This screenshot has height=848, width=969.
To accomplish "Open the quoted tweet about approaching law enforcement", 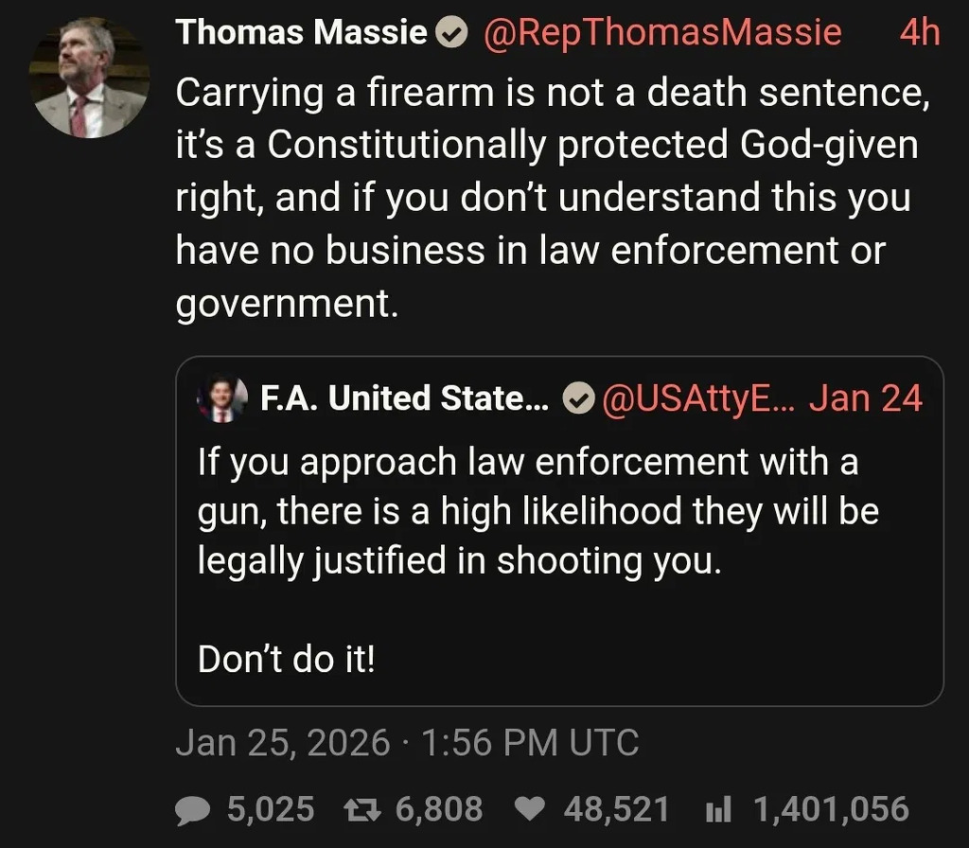I will point(558,558).
